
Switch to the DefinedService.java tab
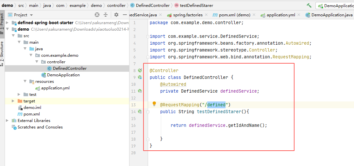coord(143,15)
